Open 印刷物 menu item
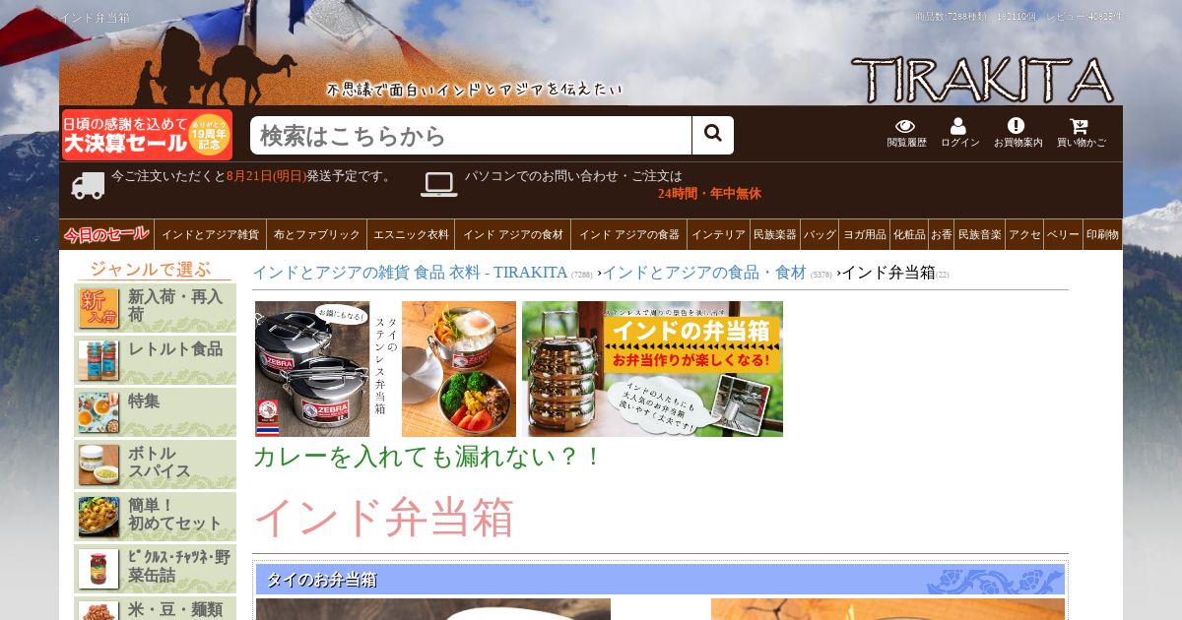The height and width of the screenshot is (620, 1182). (x=1102, y=234)
